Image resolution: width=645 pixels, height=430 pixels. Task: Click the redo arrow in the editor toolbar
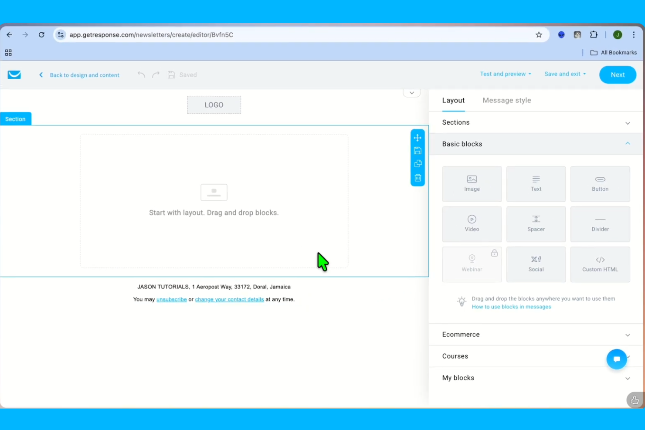156,74
